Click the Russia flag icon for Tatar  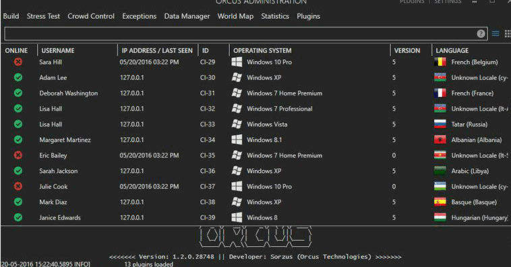click(440, 124)
